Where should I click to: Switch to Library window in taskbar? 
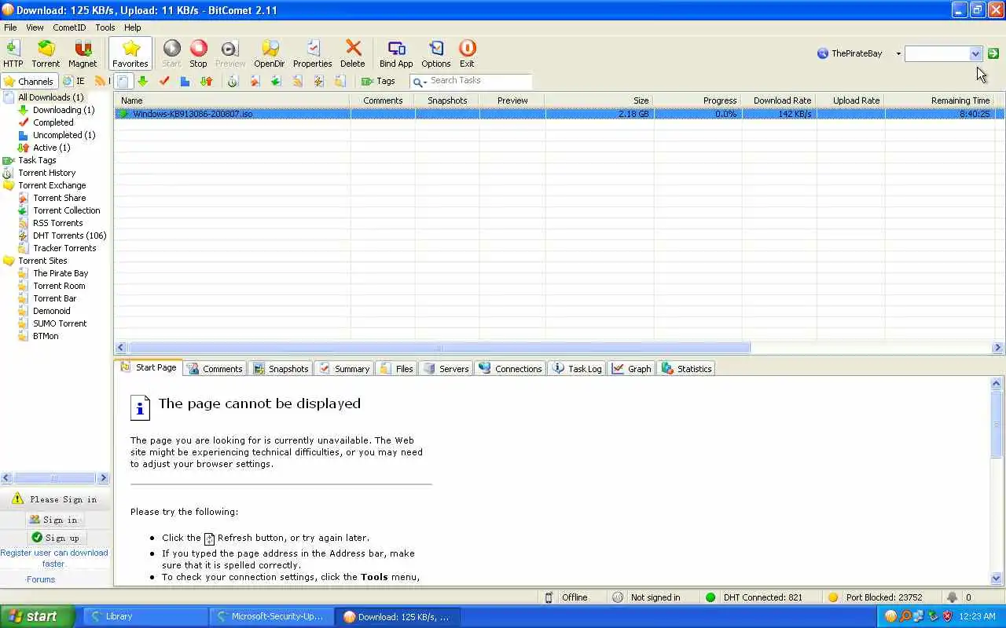click(x=144, y=616)
